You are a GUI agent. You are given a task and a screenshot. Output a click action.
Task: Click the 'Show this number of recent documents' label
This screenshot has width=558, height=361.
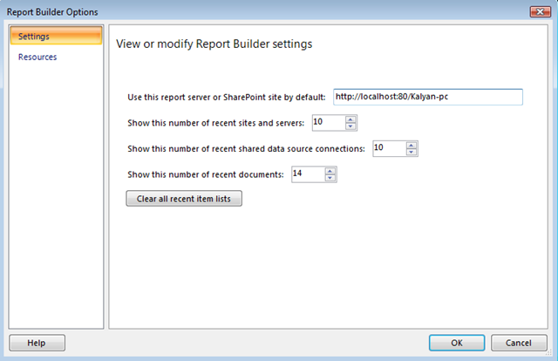click(x=206, y=174)
